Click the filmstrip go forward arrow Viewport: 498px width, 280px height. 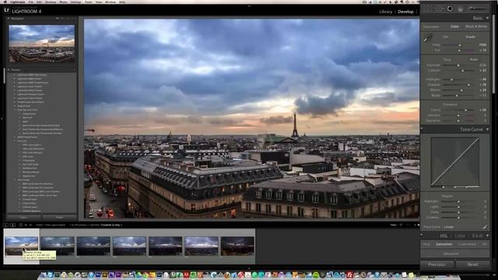pyautogui.click(x=30, y=225)
